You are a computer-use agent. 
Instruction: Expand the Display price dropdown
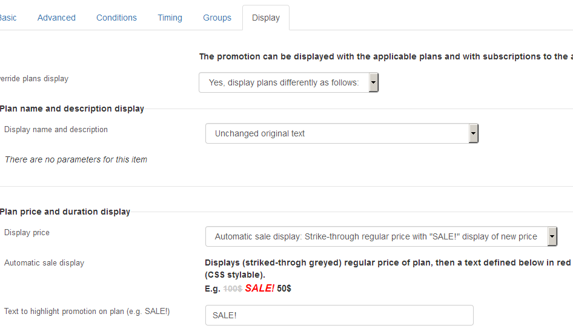tap(381, 236)
